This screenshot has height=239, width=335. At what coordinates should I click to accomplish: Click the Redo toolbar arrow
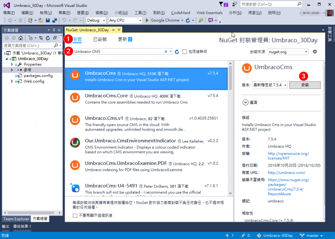pos(75,20)
